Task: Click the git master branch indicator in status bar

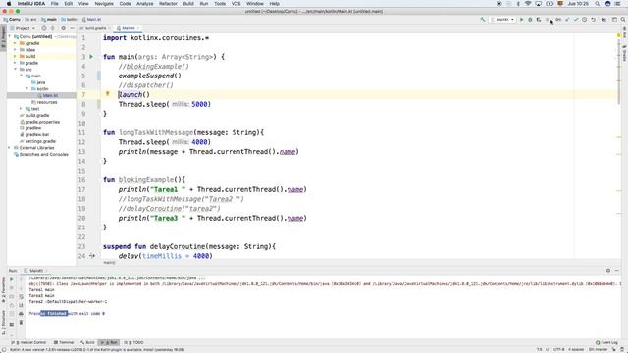Action: [598, 349]
